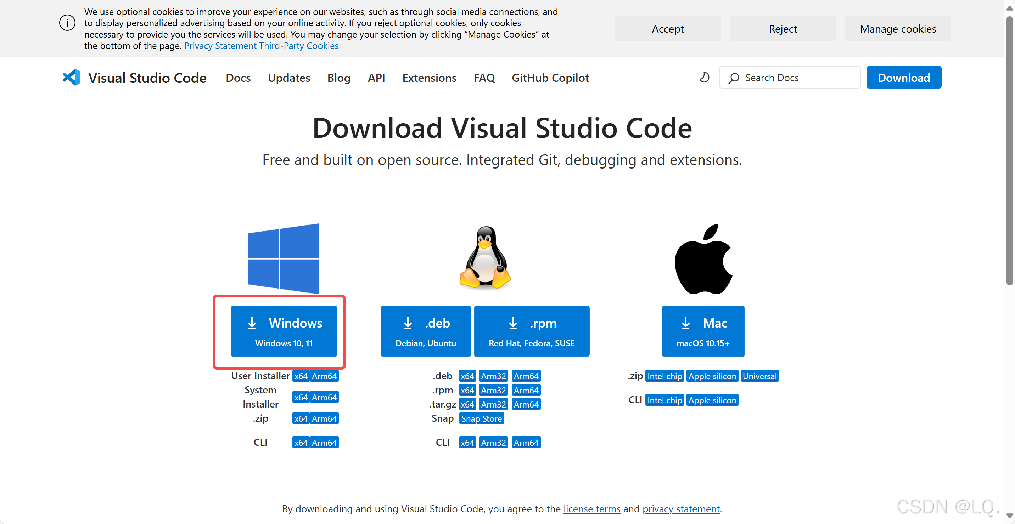Open the Extensions menu item
This screenshot has width=1015, height=524.
coord(429,78)
